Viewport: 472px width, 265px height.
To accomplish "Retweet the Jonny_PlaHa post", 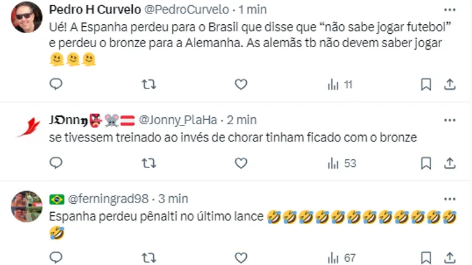I will click(148, 164).
